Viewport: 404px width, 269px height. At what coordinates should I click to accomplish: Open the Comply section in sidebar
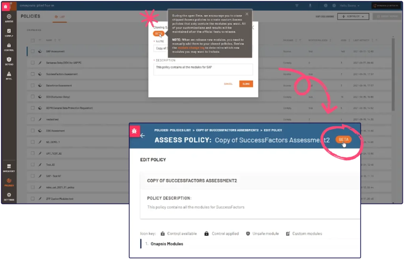pyautogui.click(x=9, y=33)
